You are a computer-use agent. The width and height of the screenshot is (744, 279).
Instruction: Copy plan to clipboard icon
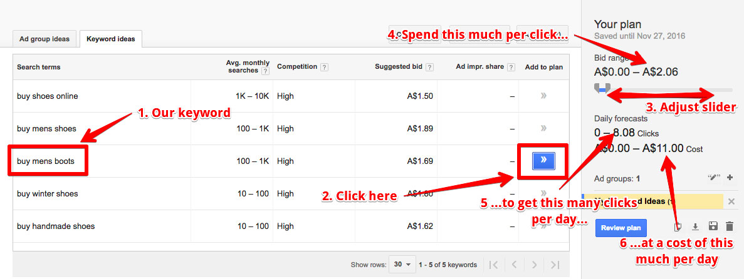pos(678,227)
